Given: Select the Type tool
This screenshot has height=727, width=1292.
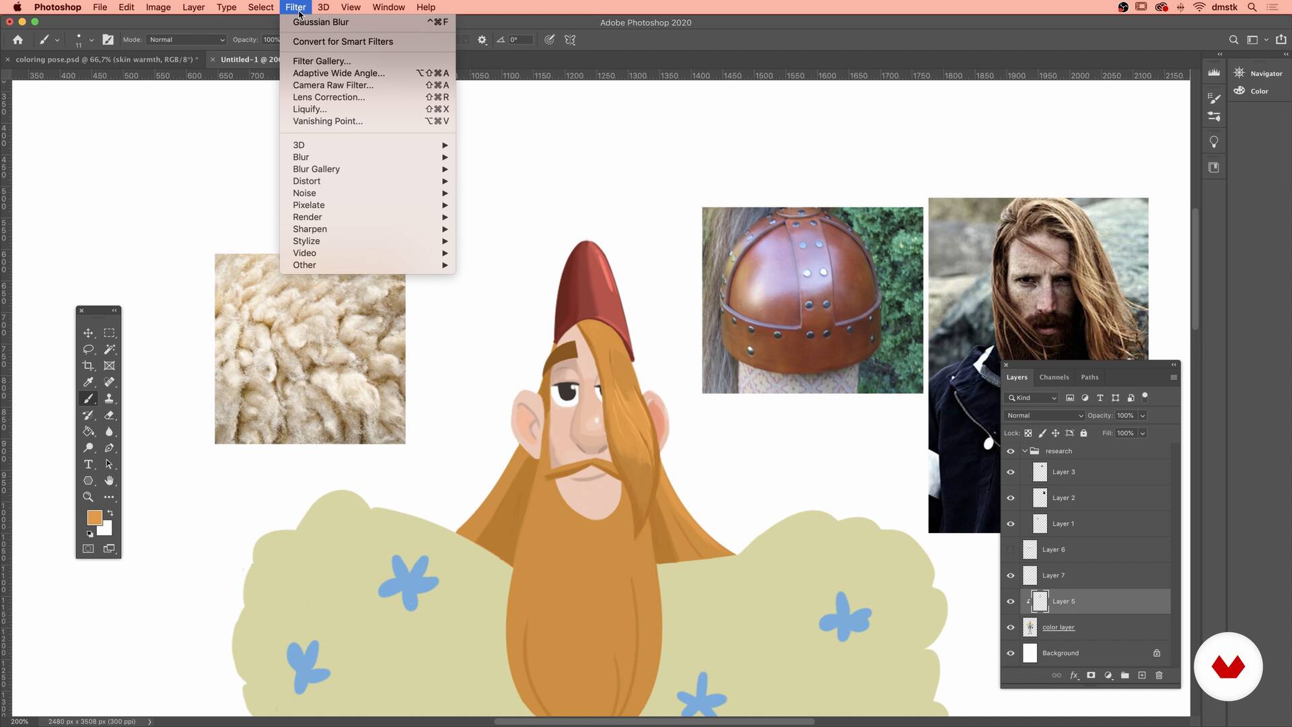Looking at the screenshot, I should coord(88,464).
